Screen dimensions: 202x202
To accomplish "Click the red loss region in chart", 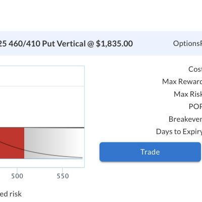I will pyautogui.click(x=12, y=143).
